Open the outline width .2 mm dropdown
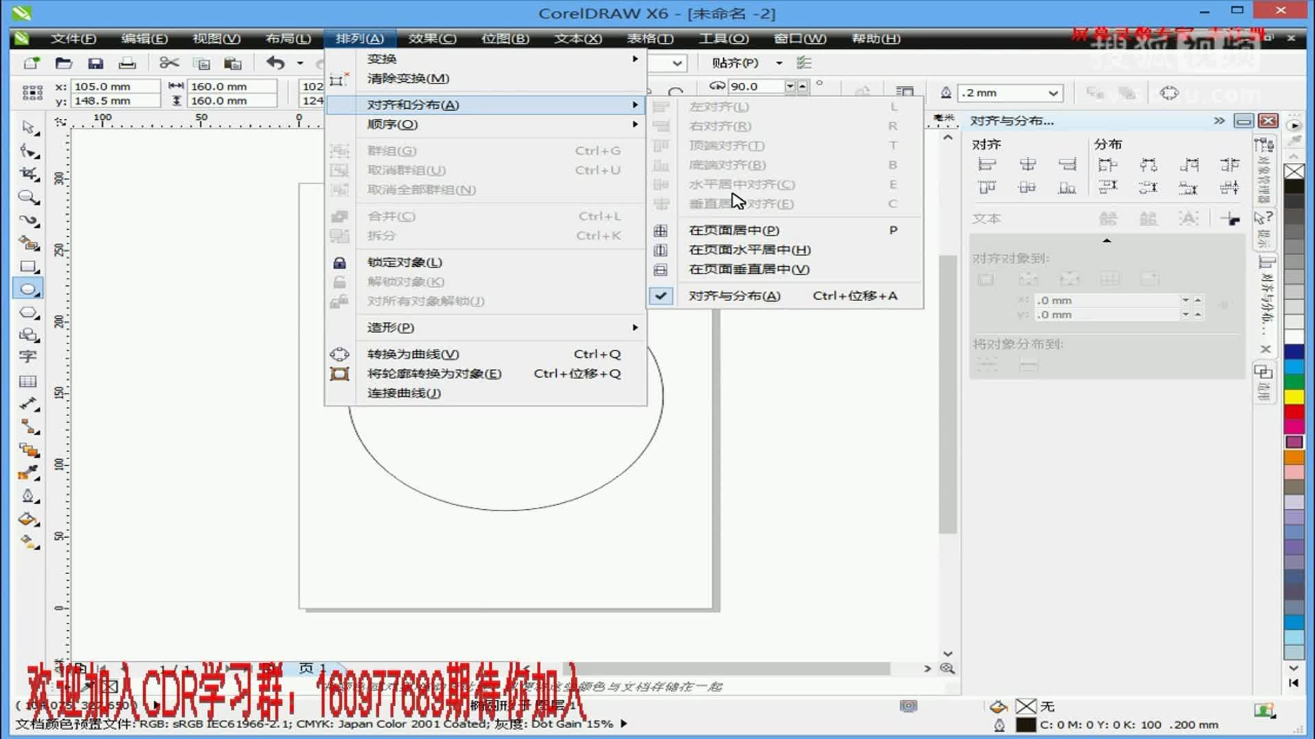This screenshot has width=1315, height=739. point(1053,92)
